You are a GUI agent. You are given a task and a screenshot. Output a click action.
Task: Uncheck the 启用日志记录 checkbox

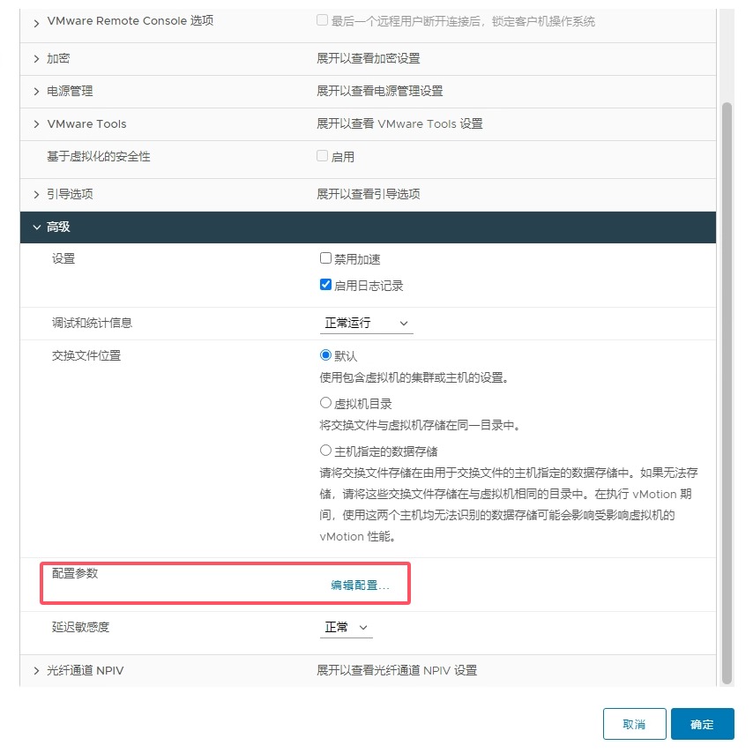[325, 286]
